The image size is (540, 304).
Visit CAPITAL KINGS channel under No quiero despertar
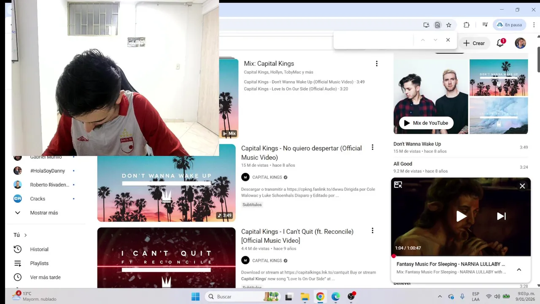267,177
